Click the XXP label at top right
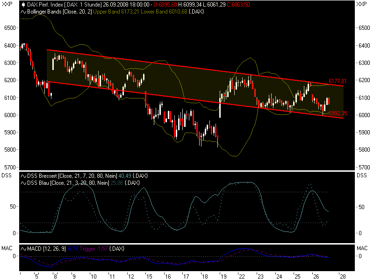The width and height of the screenshot is (374, 280). (361, 4)
